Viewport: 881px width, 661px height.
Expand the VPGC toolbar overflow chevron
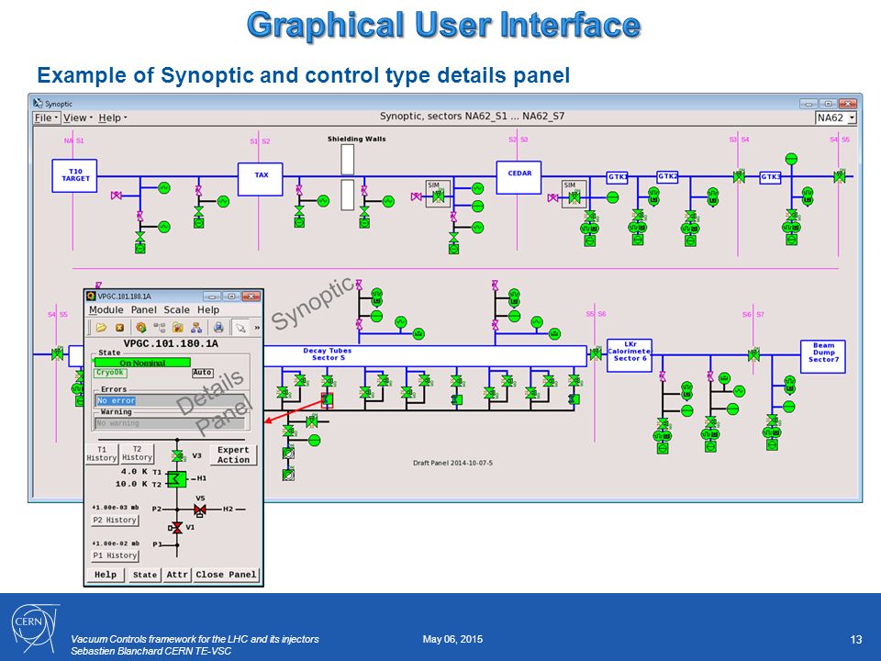[x=257, y=327]
